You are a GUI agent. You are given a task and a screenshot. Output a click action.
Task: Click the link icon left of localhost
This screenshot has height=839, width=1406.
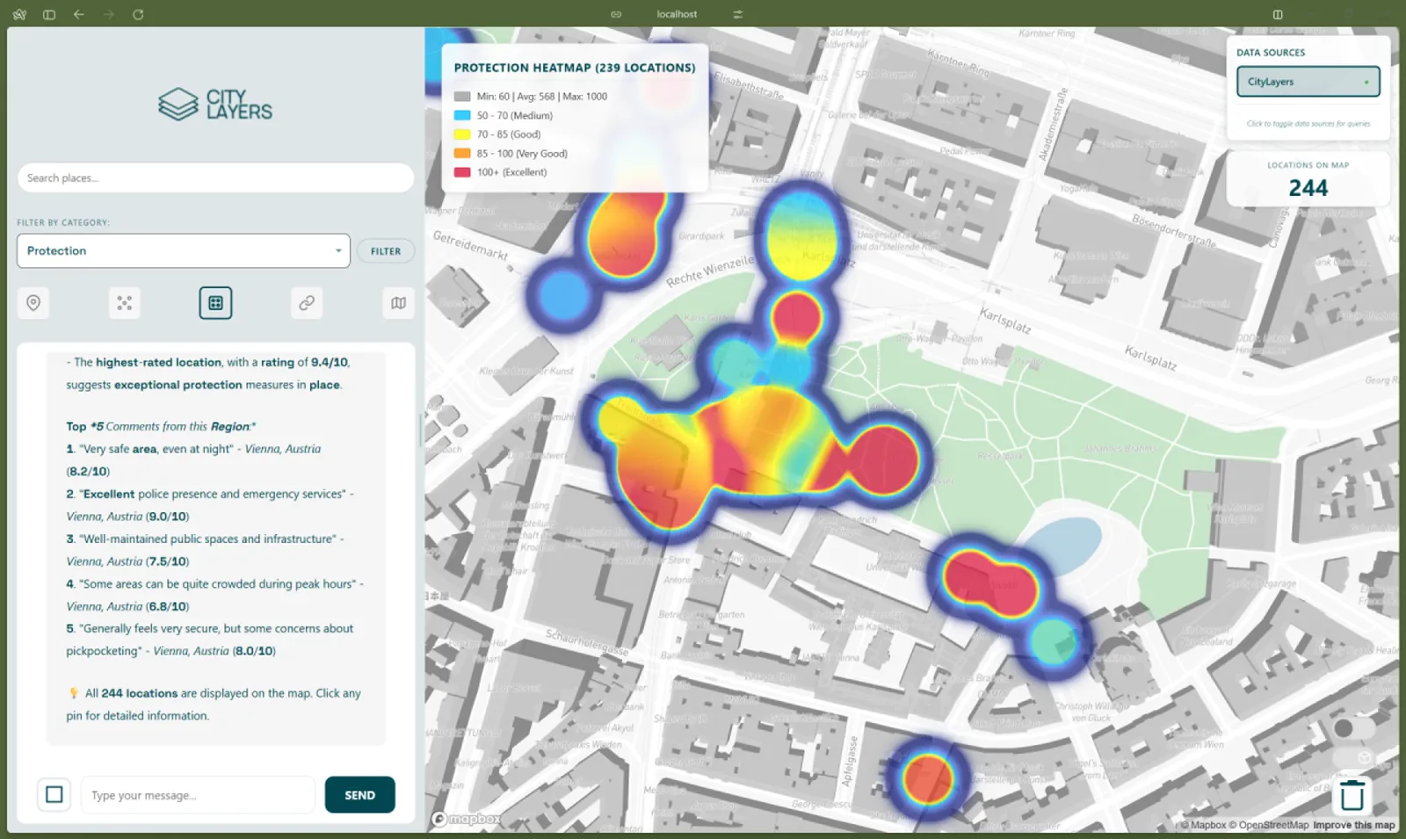(x=616, y=14)
